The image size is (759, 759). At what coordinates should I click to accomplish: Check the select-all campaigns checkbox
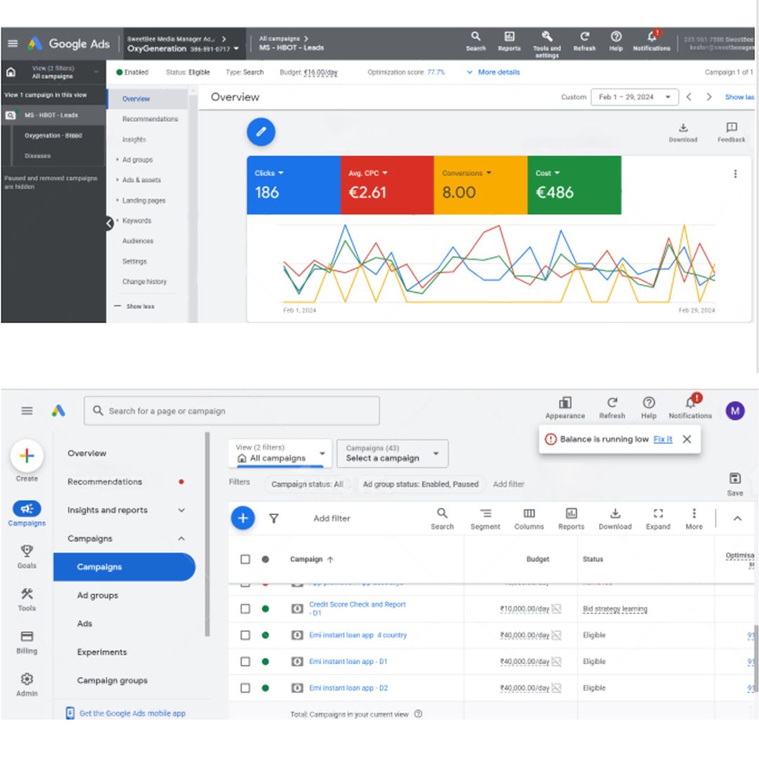click(245, 559)
